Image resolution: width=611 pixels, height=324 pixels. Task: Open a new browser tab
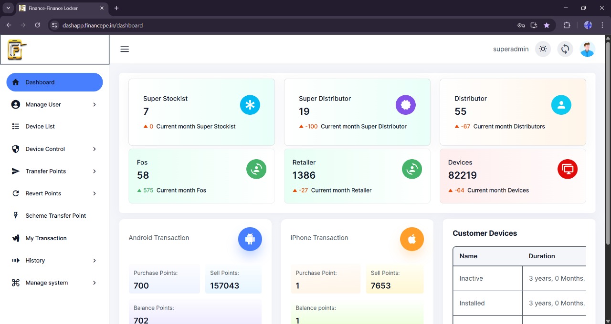coord(116,8)
